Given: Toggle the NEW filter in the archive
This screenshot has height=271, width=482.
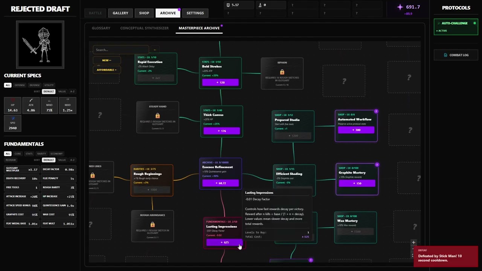Looking at the screenshot, I should 107,60.
